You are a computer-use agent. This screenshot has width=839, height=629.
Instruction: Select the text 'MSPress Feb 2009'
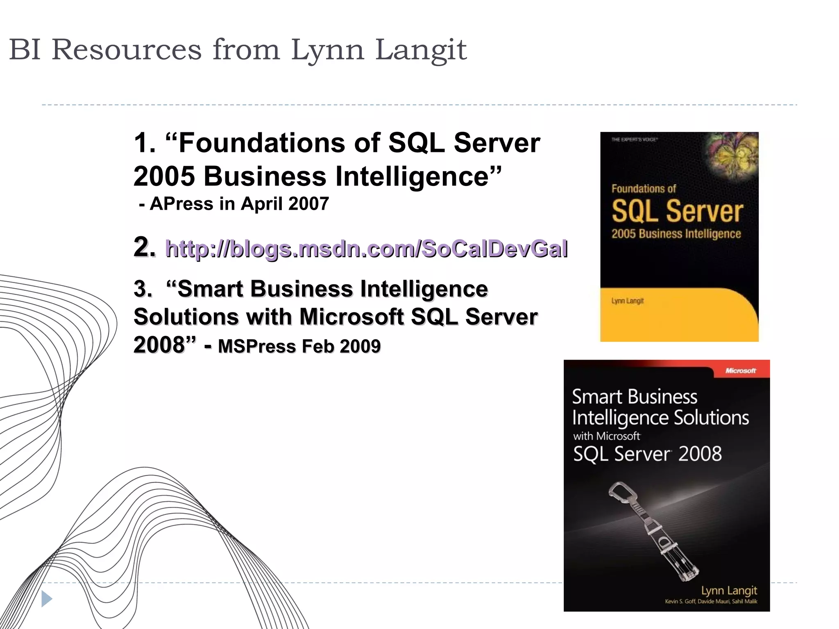[299, 346]
